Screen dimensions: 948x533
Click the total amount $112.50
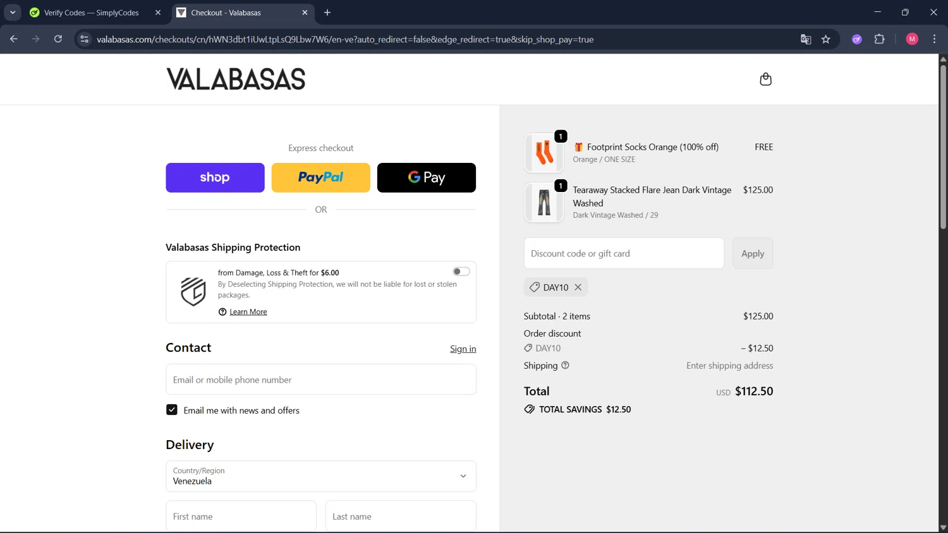tap(754, 391)
